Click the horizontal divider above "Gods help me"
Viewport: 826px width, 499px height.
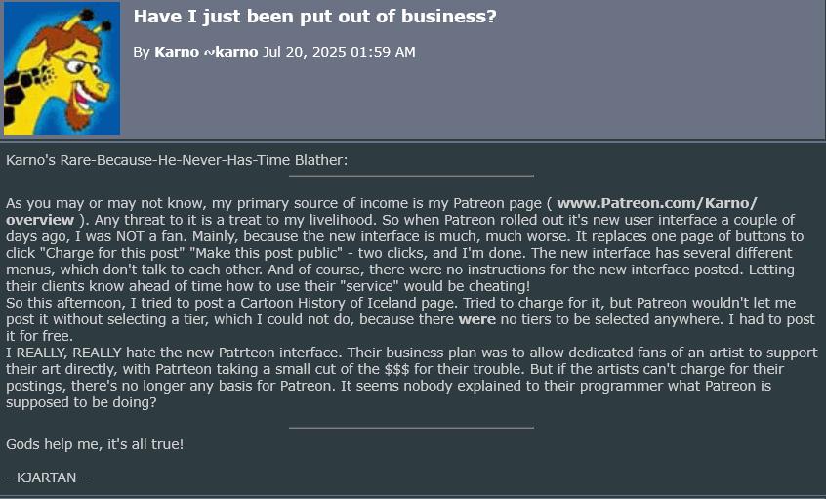coord(411,427)
